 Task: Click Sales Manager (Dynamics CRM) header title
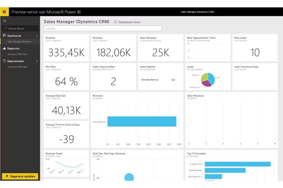pos(197,12)
